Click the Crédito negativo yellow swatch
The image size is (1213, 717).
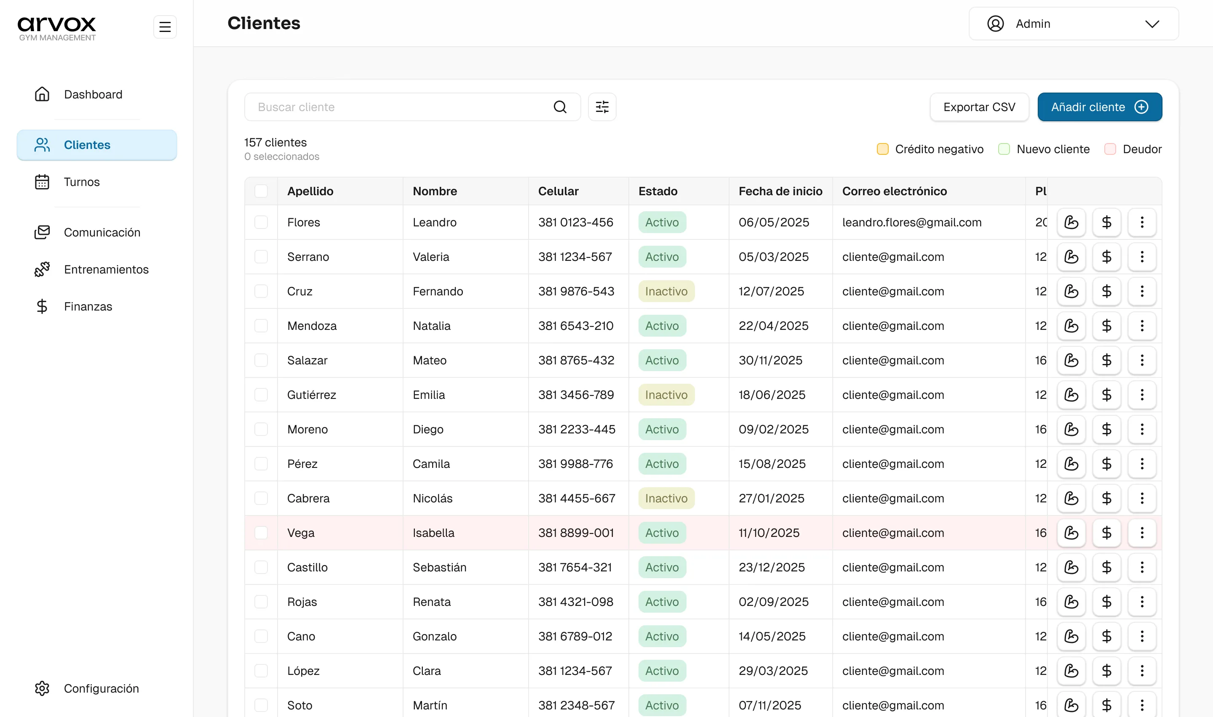(882, 149)
